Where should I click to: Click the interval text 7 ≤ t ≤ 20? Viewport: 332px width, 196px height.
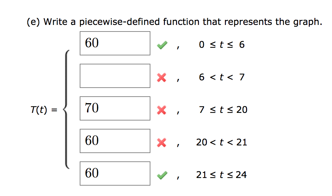point(223,110)
